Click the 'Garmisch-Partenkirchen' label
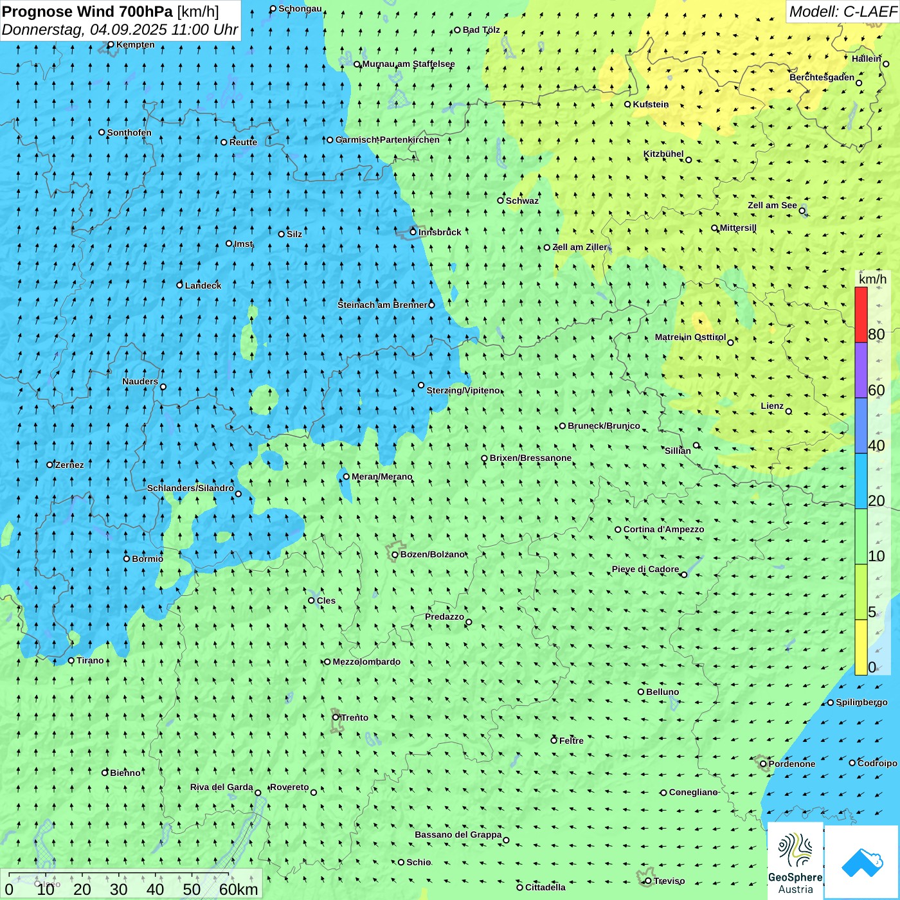This screenshot has width=900, height=900. coord(388,139)
